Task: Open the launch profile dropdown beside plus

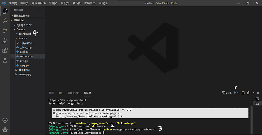Action: [x=238, y=93]
